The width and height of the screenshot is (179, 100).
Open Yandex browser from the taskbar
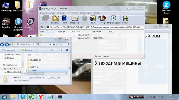click(x=41, y=97)
